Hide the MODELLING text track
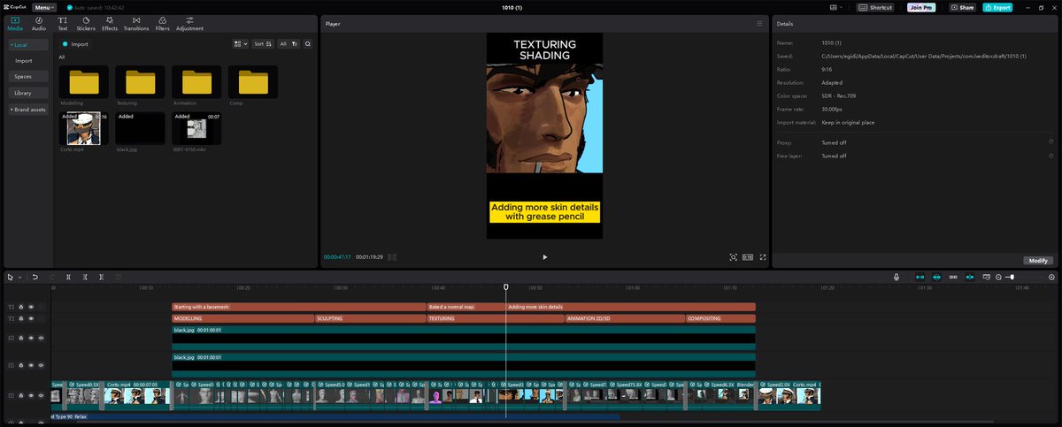The image size is (1062, 427). [x=31, y=318]
